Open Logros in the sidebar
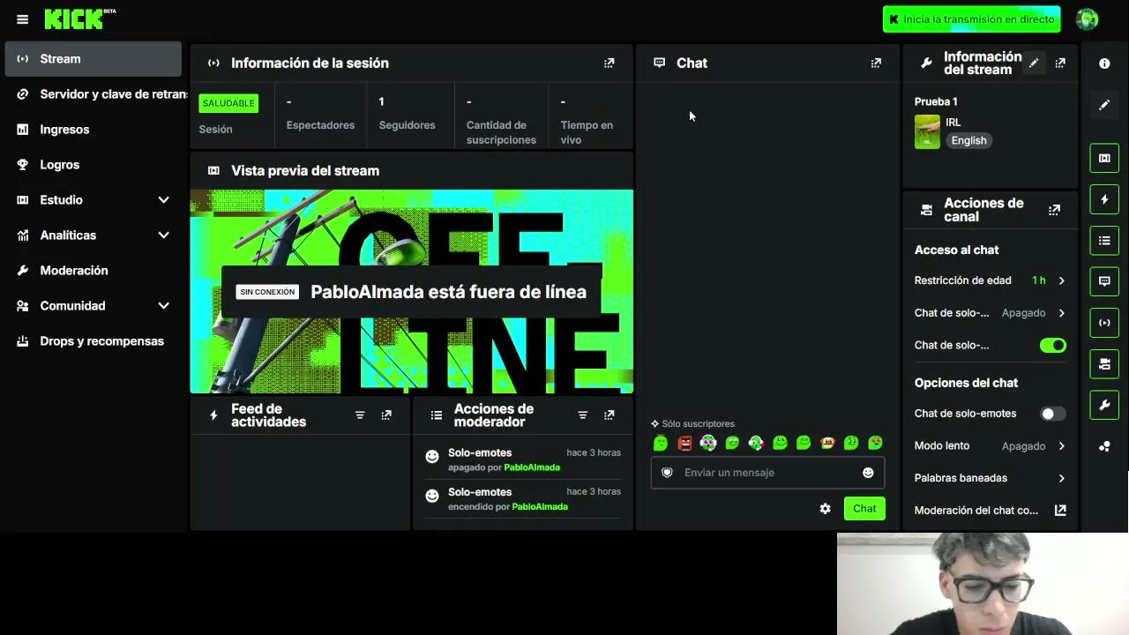The image size is (1129, 635). click(x=93, y=165)
